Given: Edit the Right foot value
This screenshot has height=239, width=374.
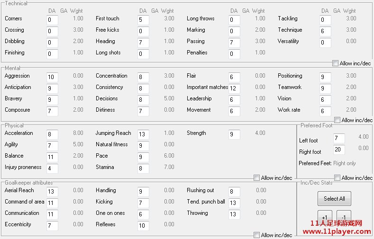Looking at the screenshot, I should [x=339, y=150].
